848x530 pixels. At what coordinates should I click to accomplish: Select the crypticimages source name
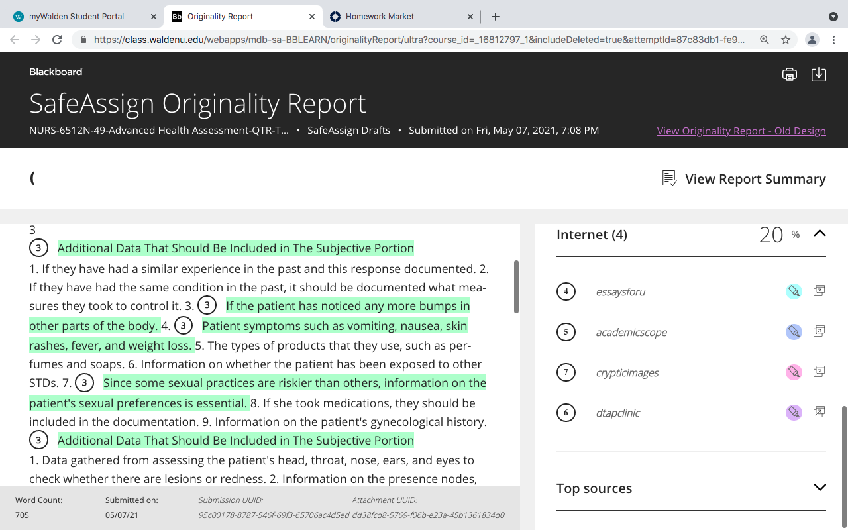pyautogui.click(x=627, y=372)
